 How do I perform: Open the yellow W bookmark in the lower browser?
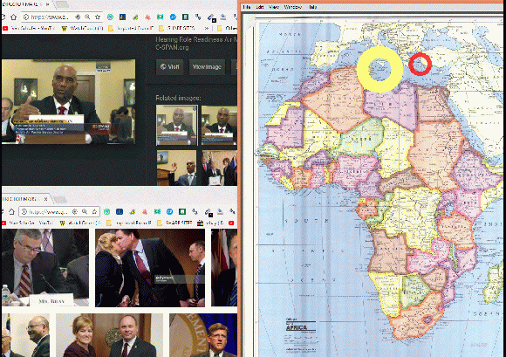(80, 223)
